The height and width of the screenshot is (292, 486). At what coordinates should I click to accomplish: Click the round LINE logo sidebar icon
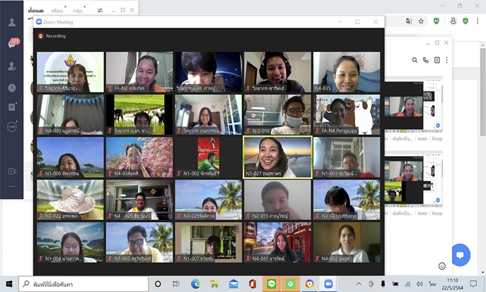(x=12, y=127)
